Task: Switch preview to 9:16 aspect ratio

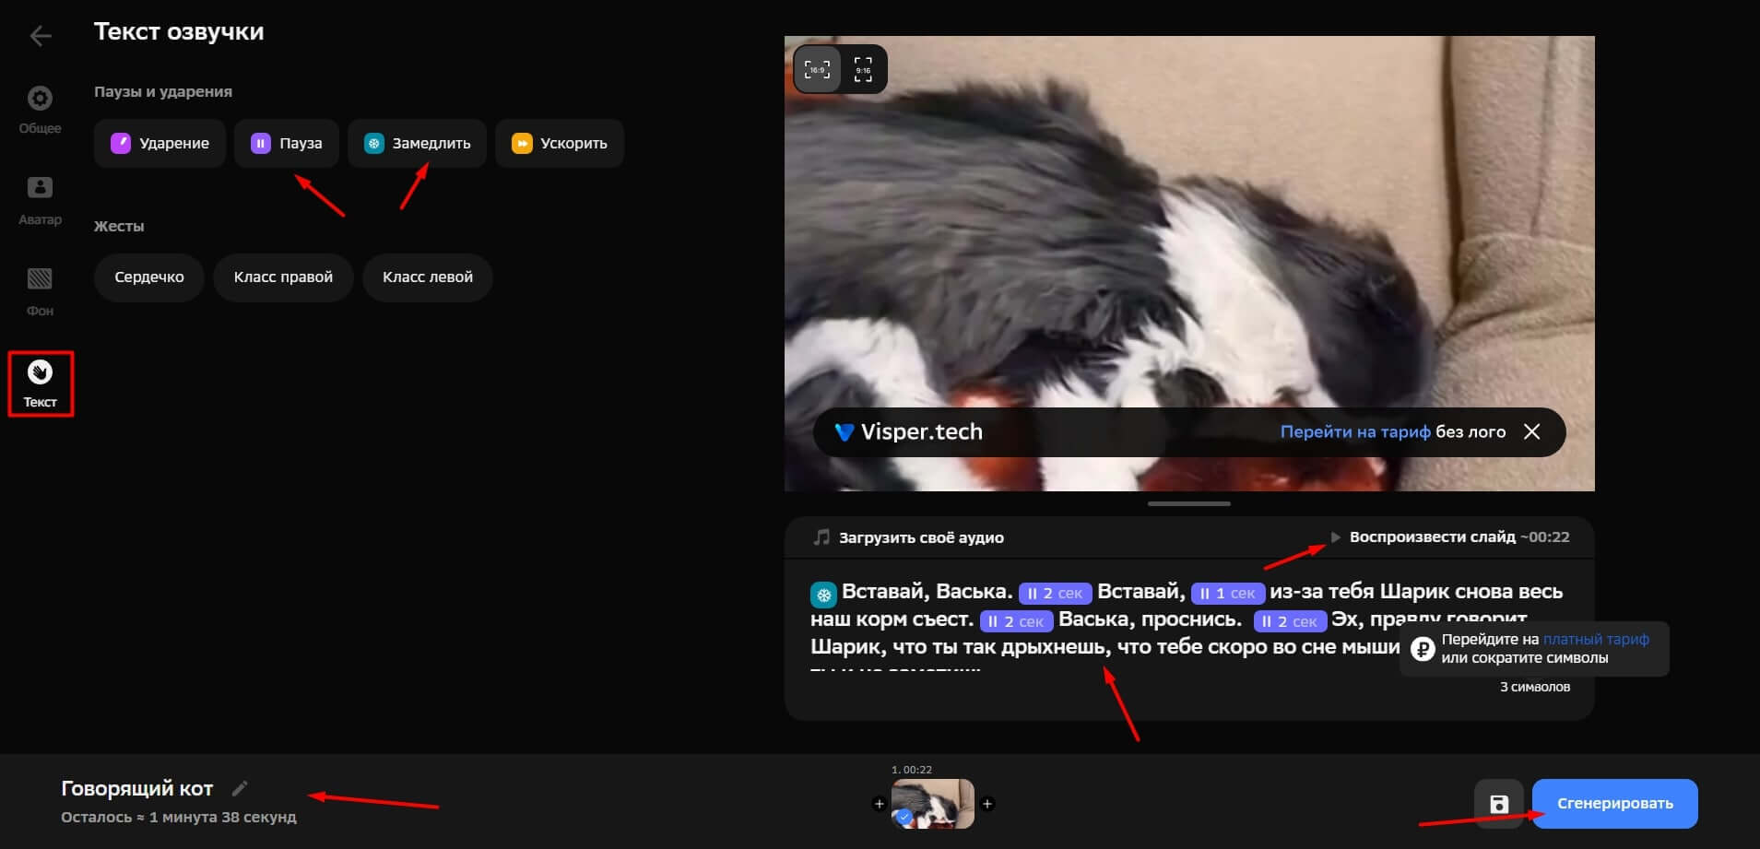Action: pyautogui.click(x=863, y=69)
